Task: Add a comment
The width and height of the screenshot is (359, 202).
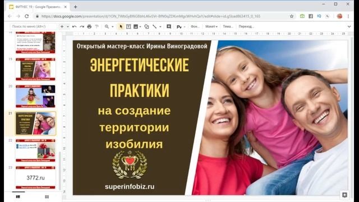Action: 169,26
